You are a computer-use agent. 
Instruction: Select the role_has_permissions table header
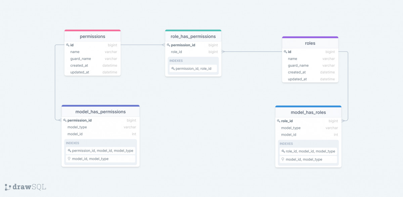tap(193, 37)
